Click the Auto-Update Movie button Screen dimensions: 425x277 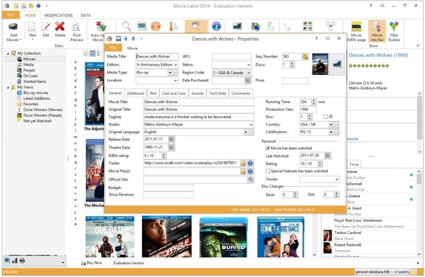pos(97,31)
